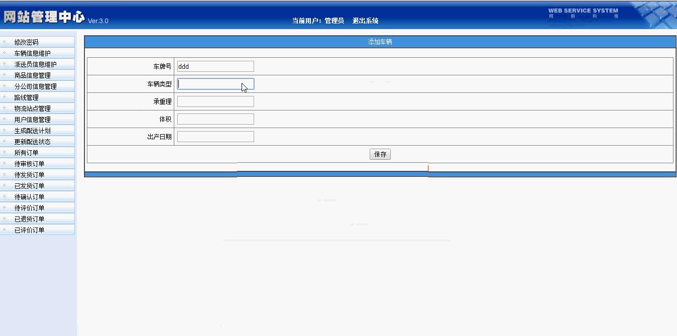Click the 车辆类型 input field
Image resolution: width=677 pixels, height=336 pixels.
click(215, 84)
